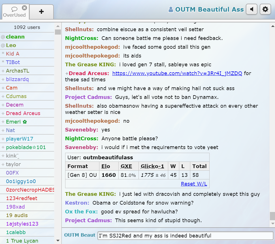
Task: Select TIBot in the user list
Action: tap(13, 62)
